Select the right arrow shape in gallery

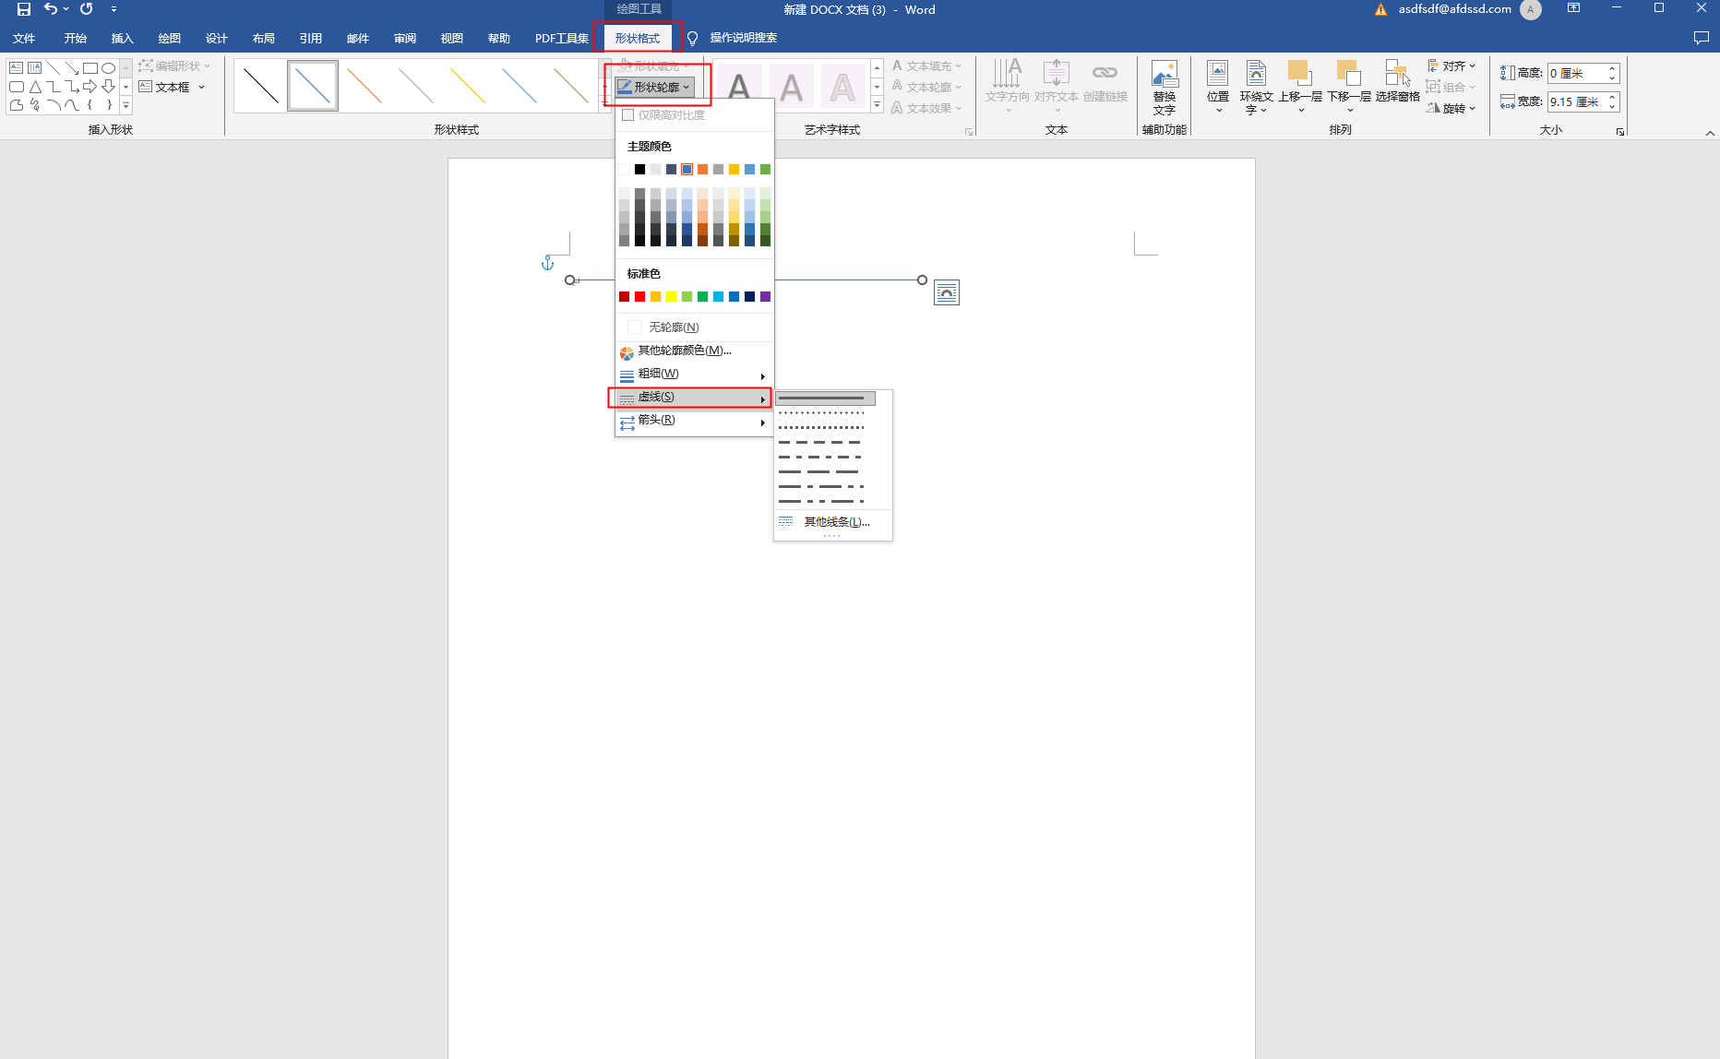[x=90, y=87]
